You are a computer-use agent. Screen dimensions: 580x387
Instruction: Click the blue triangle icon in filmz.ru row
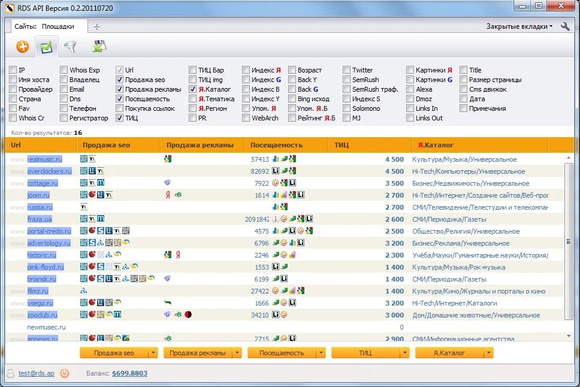[84, 291]
